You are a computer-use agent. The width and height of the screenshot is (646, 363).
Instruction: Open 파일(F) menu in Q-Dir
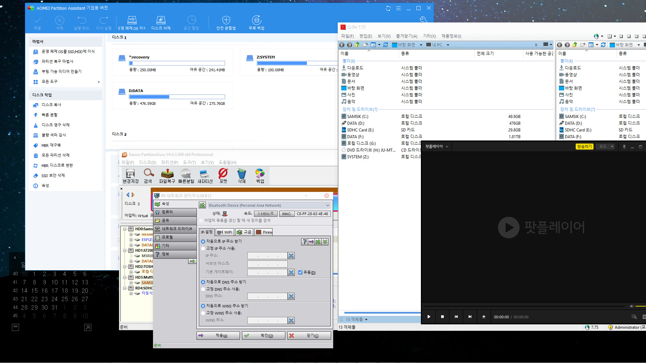(347, 36)
